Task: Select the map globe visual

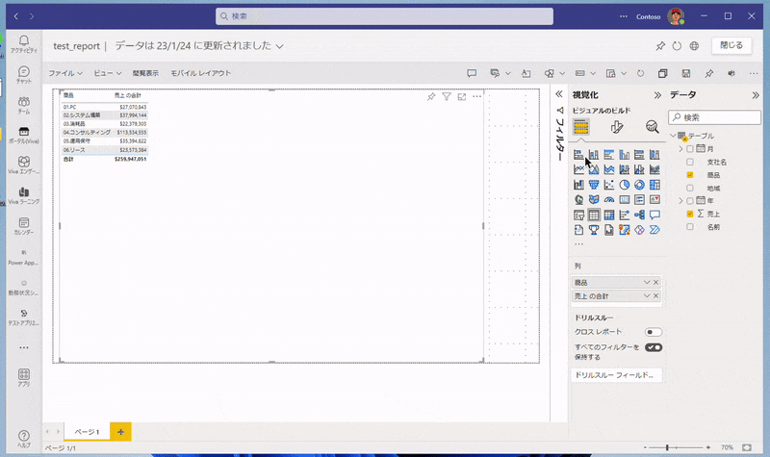Action: pyautogui.click(x=578, y=200)
